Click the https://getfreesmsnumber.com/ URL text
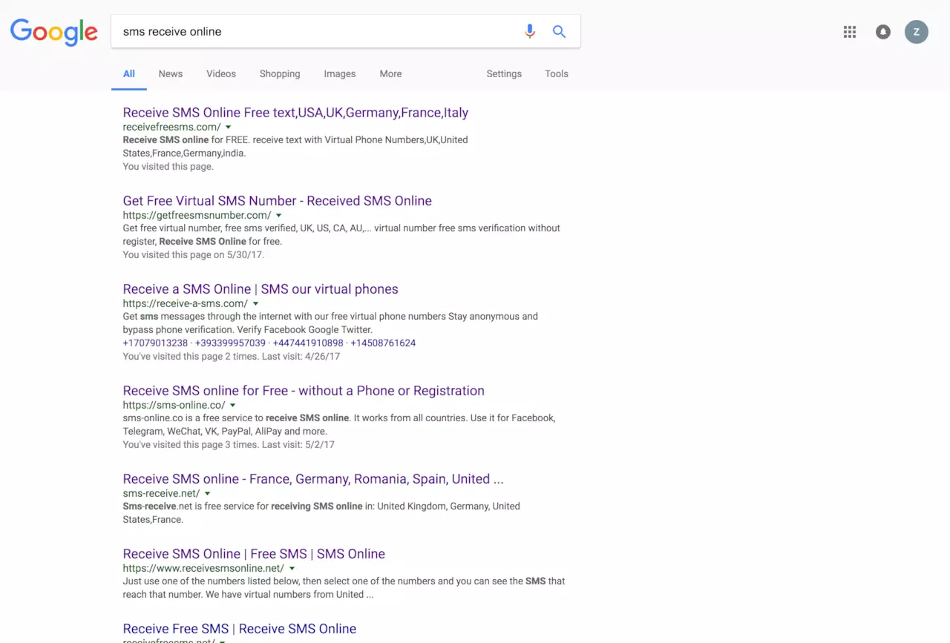Image resolution: width=950 pixels, height=643 pixels. pos(197,216)
